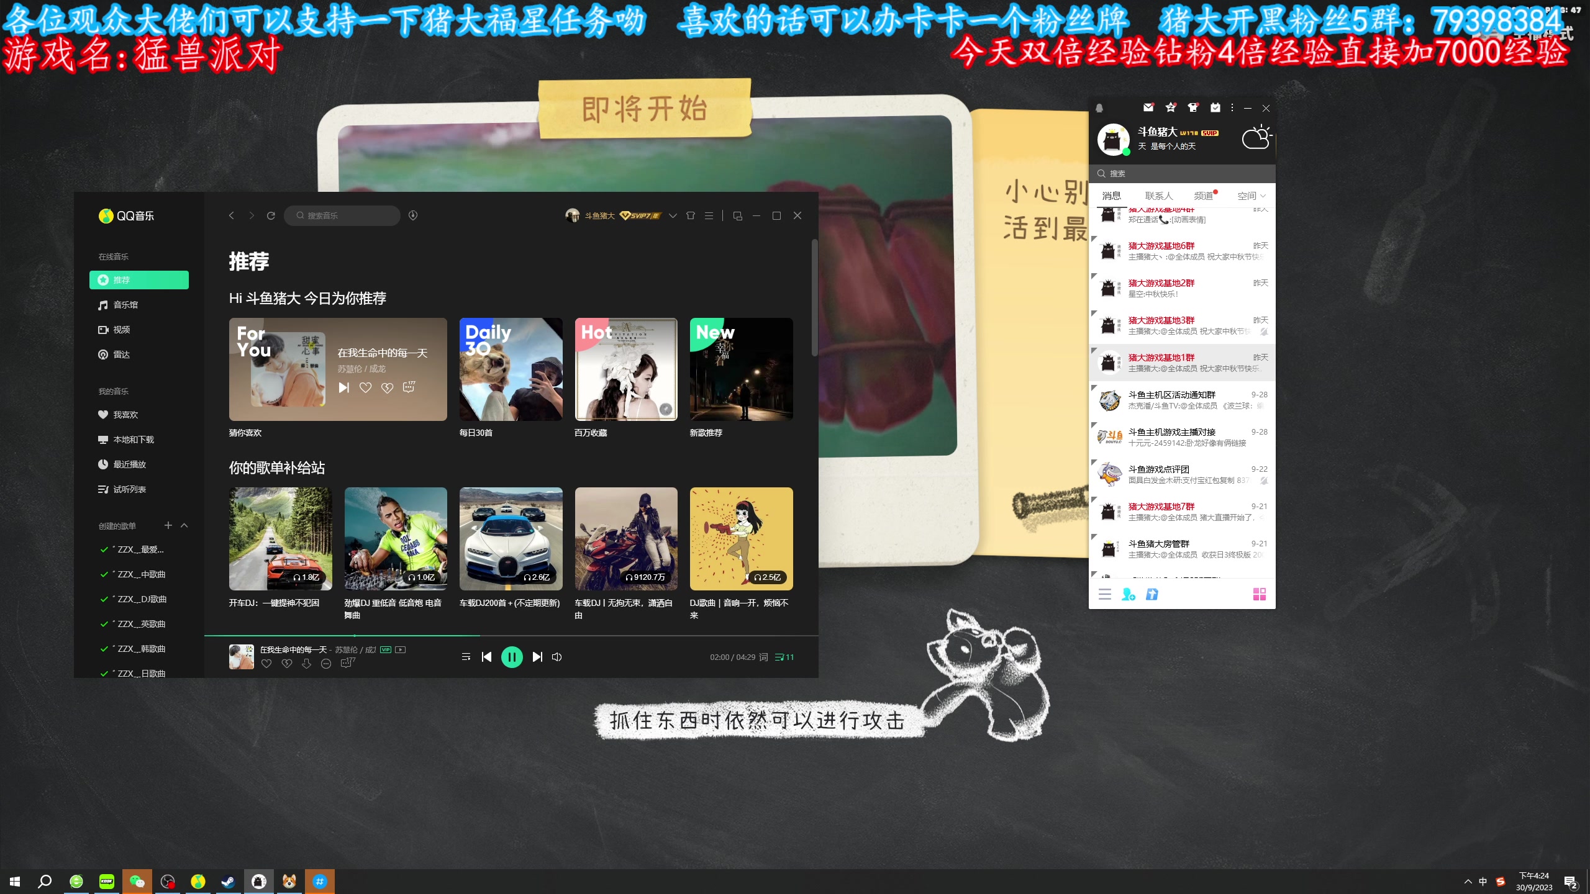Open 最近播放 history
This screenshot has height=894, width=1590.
[x=139, y=464]
